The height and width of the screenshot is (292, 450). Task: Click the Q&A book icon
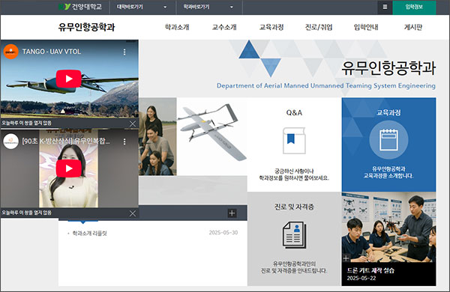pos(294,141)
